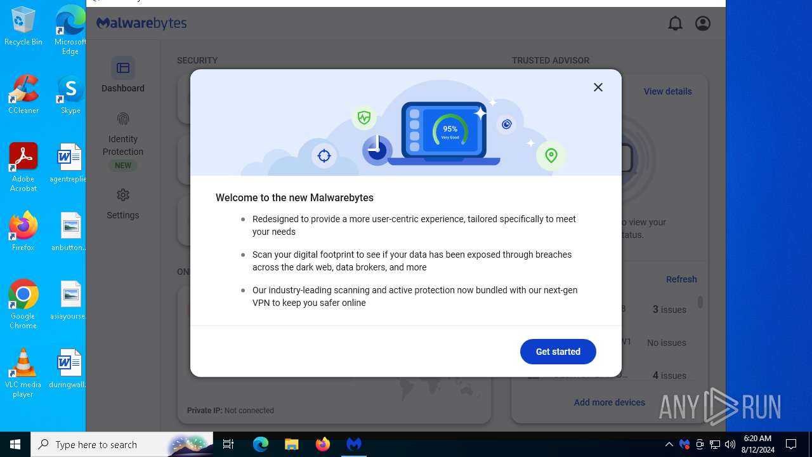Click the devices list scrollbar
Viewport: 812px width, 457px height.
[x=700, y=302]
